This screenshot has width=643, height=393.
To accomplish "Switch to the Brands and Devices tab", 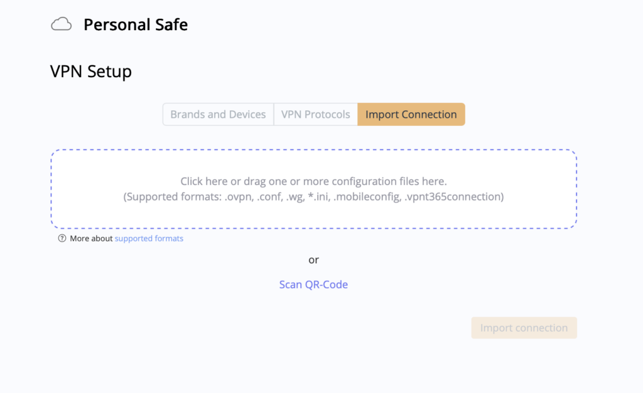I will (218, 114).
